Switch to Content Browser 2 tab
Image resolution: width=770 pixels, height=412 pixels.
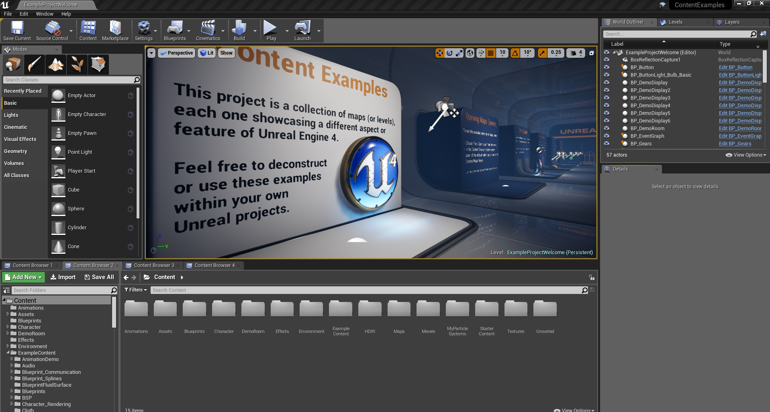click(x=93, y=265)
